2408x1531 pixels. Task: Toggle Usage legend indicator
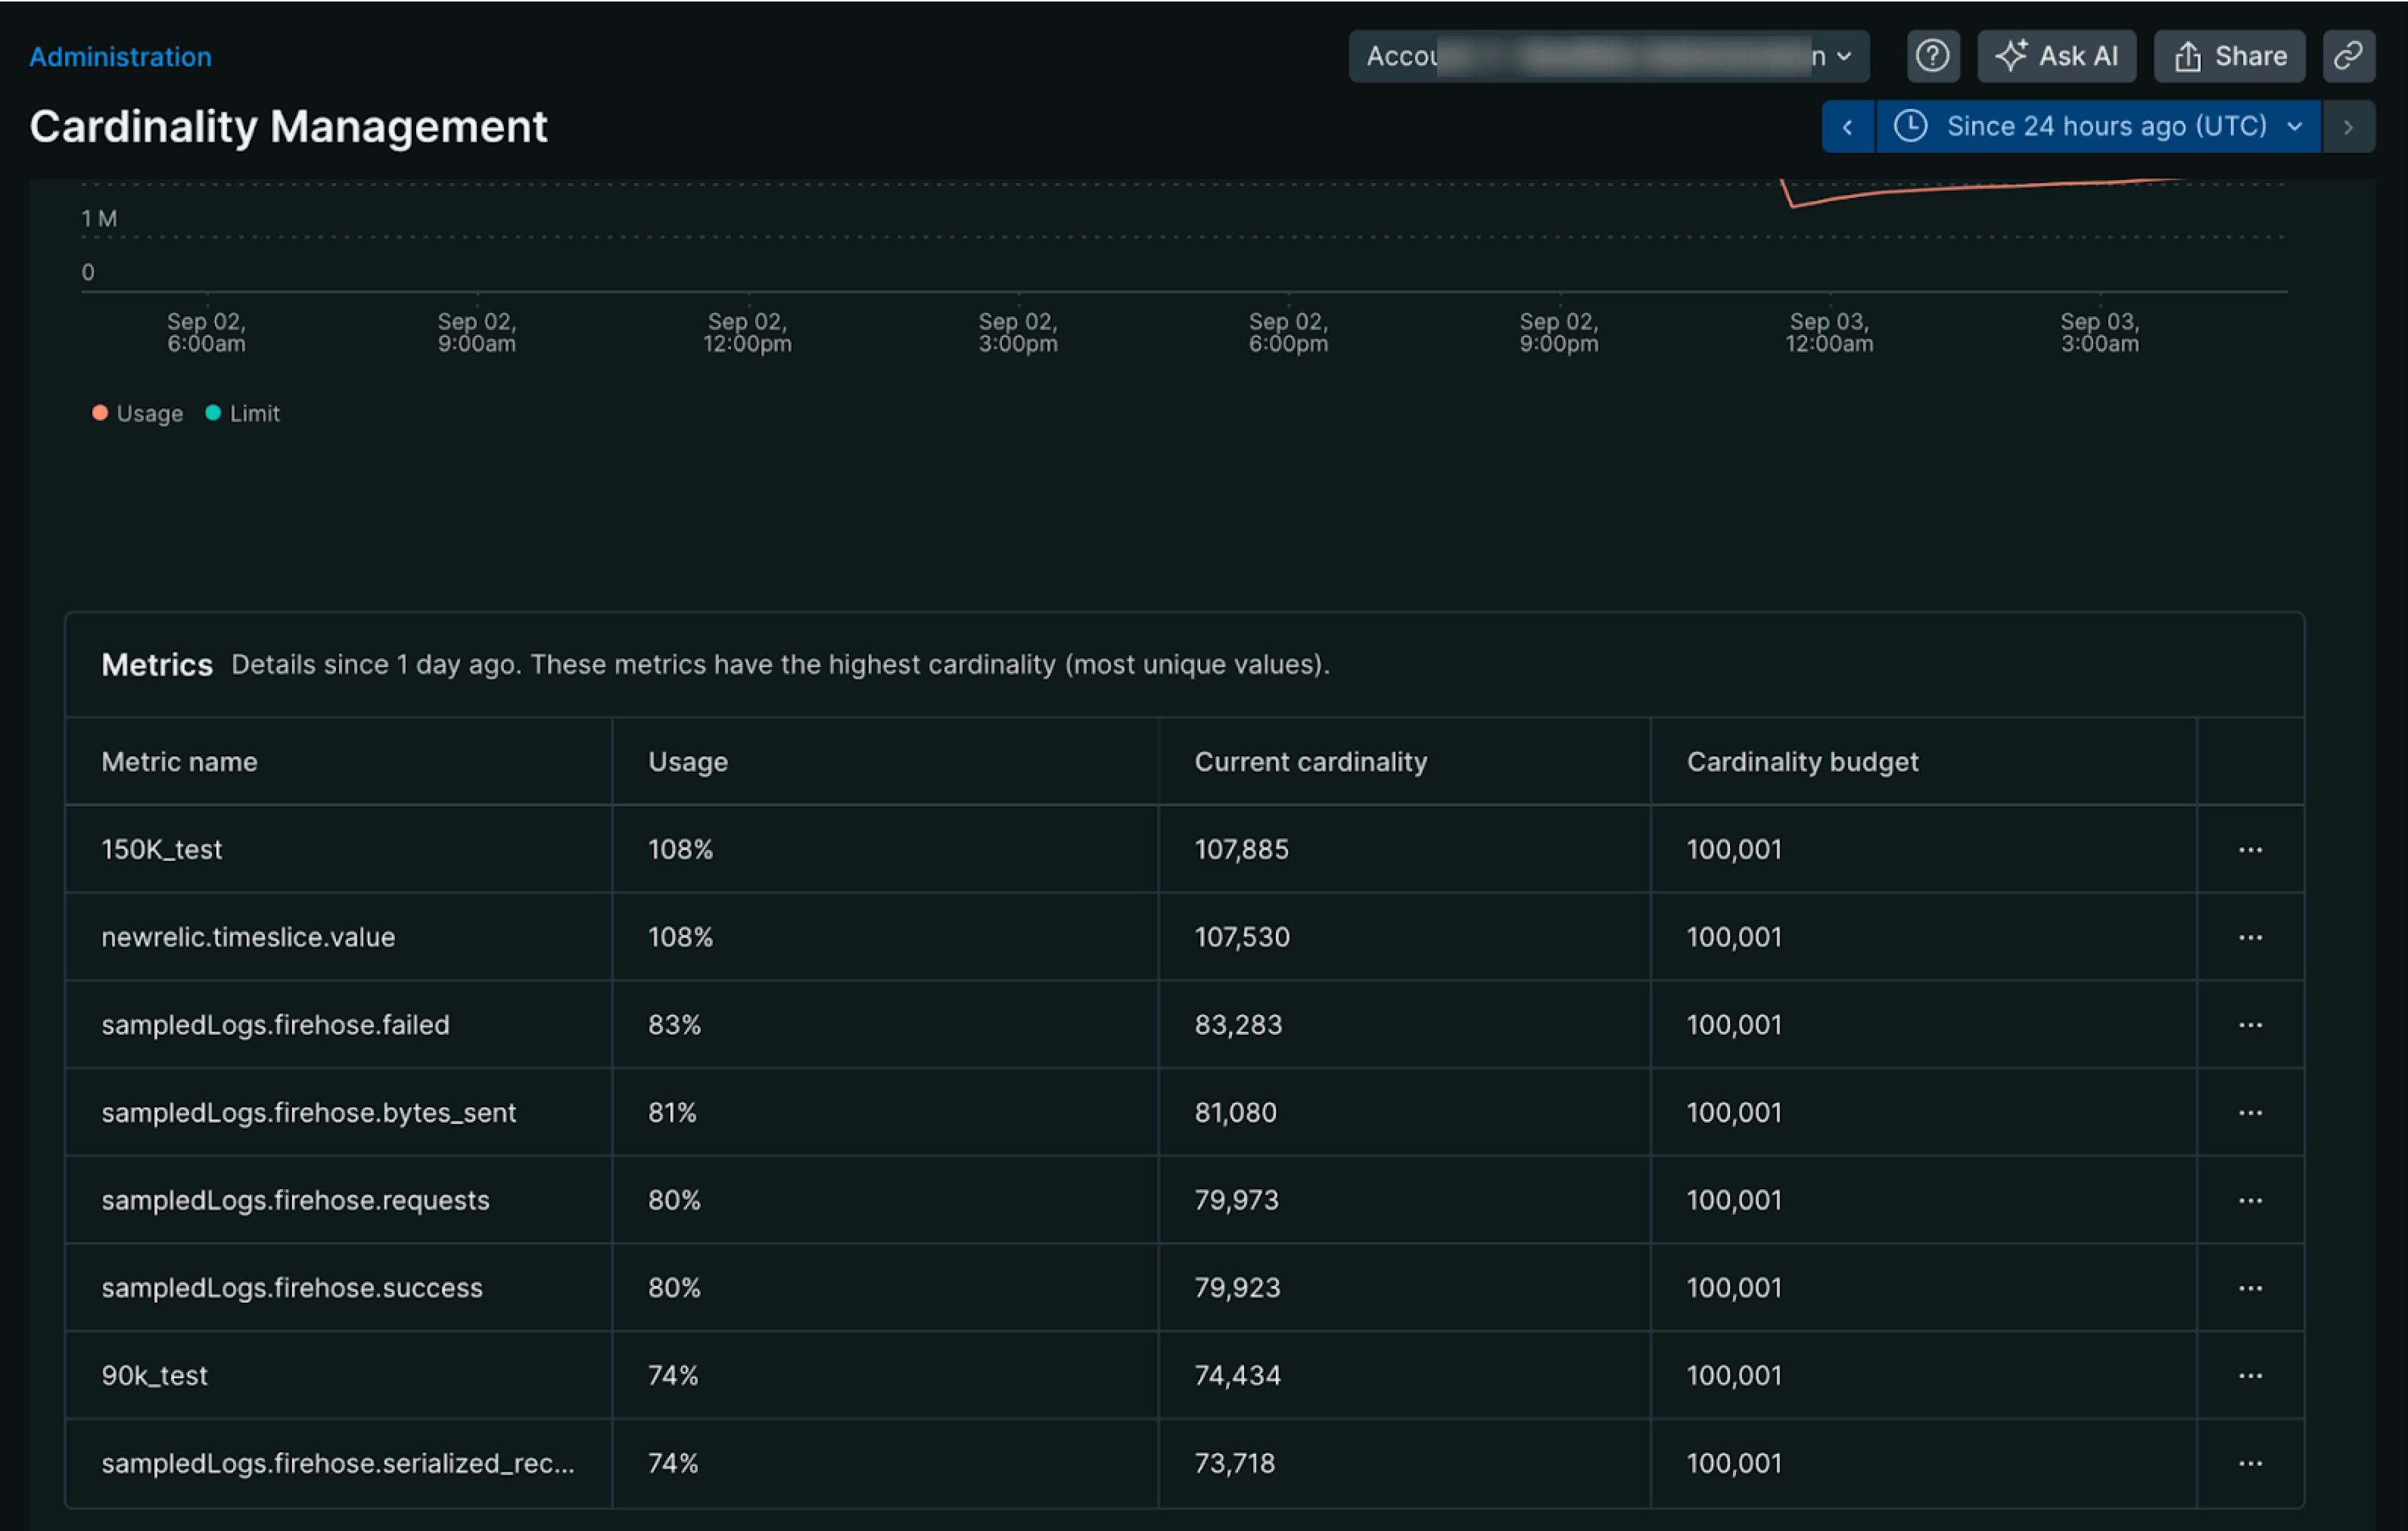(135, 411)
